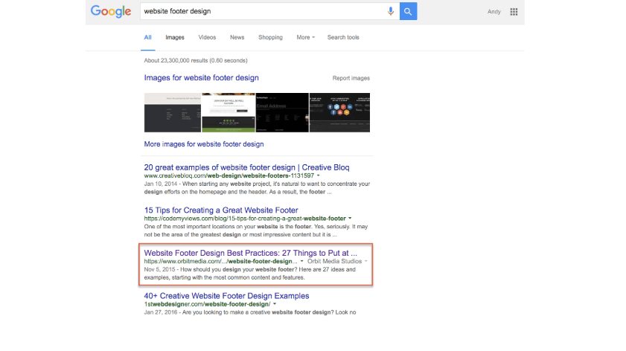Click More images for website footer design
Image resolution: width=626 pixels, height=351 pixels.
point(204,144)
